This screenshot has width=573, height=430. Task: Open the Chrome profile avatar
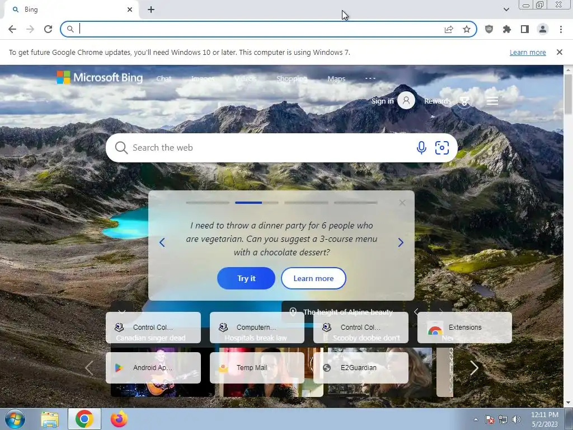[543, 29]
